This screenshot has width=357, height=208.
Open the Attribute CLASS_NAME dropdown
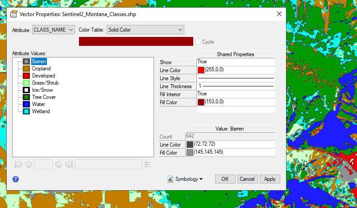[54, 30]
